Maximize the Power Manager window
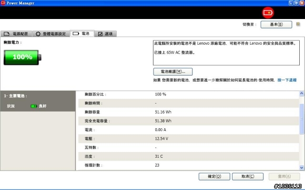 pyautogui.click(x=296, y=3)
